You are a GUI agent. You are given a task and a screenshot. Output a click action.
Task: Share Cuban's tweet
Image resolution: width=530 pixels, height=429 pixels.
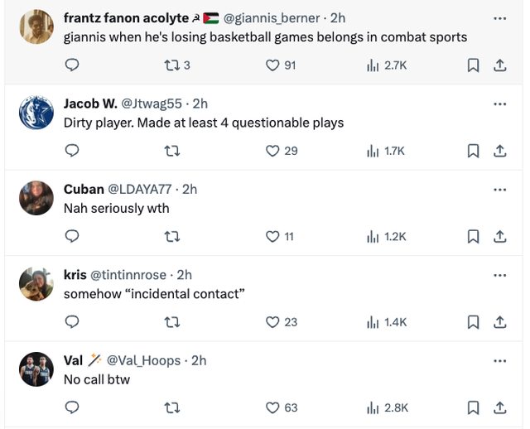[499, 236]
